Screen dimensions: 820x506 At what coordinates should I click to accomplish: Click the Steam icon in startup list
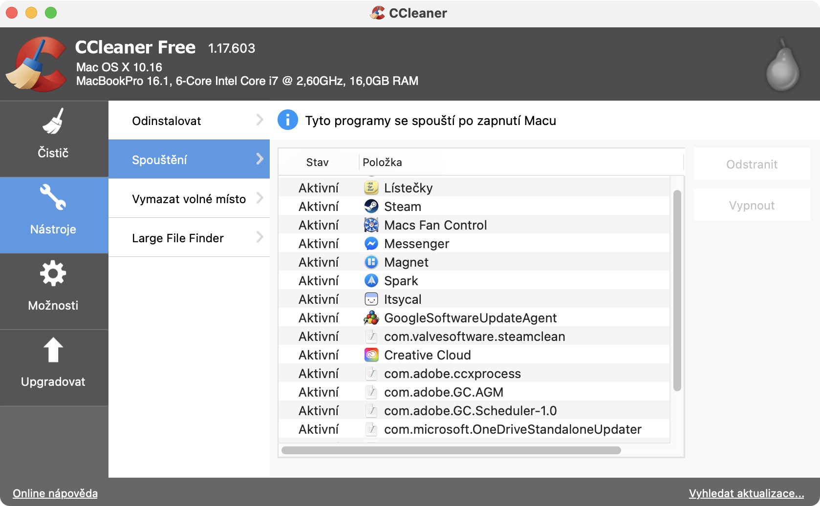pos(371,207)
